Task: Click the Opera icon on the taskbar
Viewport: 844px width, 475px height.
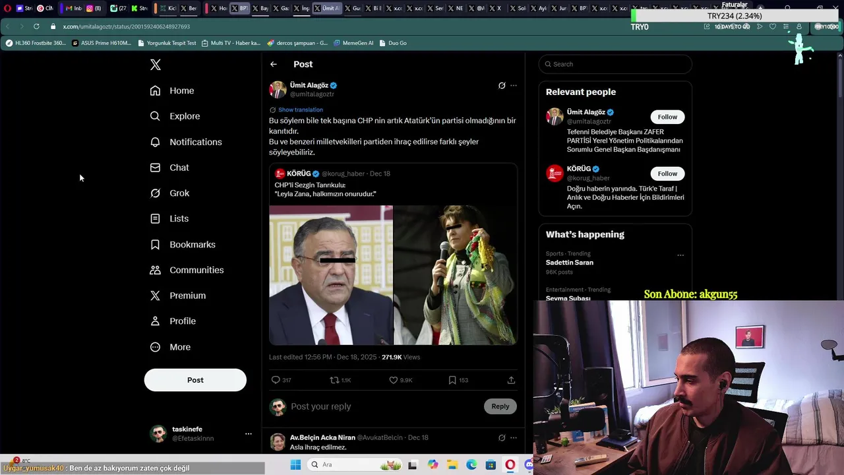Action: click(510, 465)
